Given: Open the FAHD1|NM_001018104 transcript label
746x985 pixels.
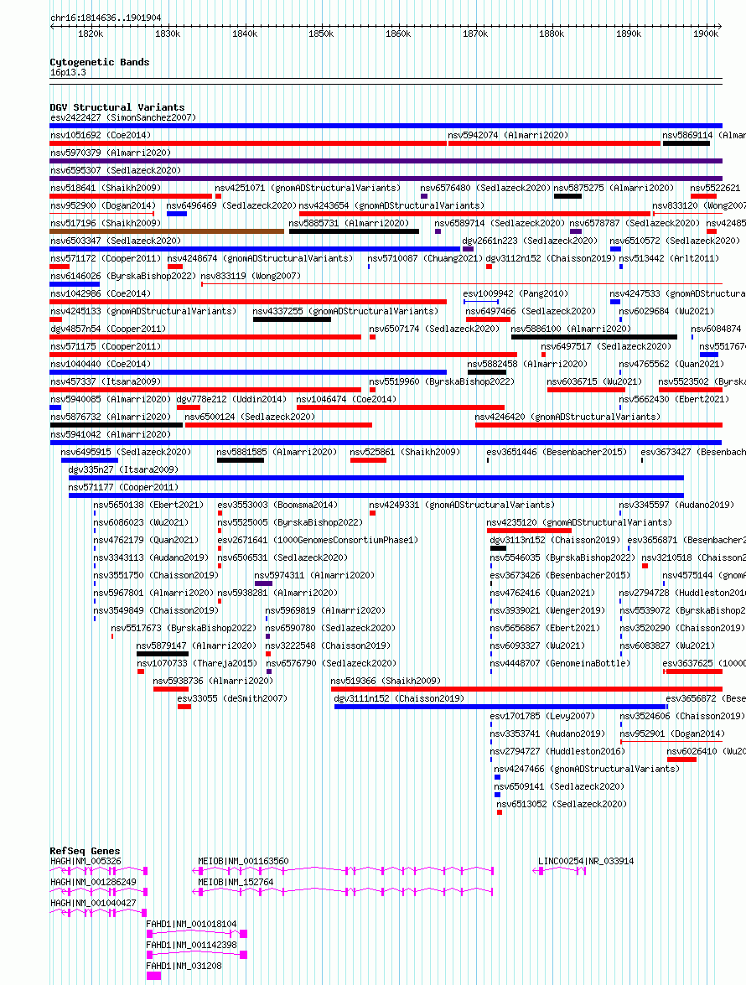Looking at the screenshot, I should [x=191, y=924].
